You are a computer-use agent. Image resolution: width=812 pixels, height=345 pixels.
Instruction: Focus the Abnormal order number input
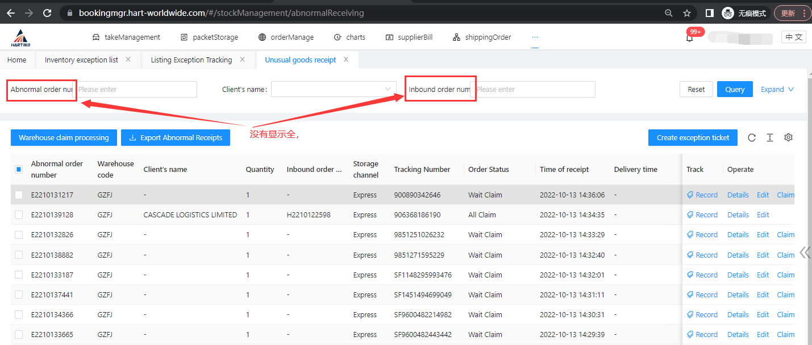click(x=136, y=89)
